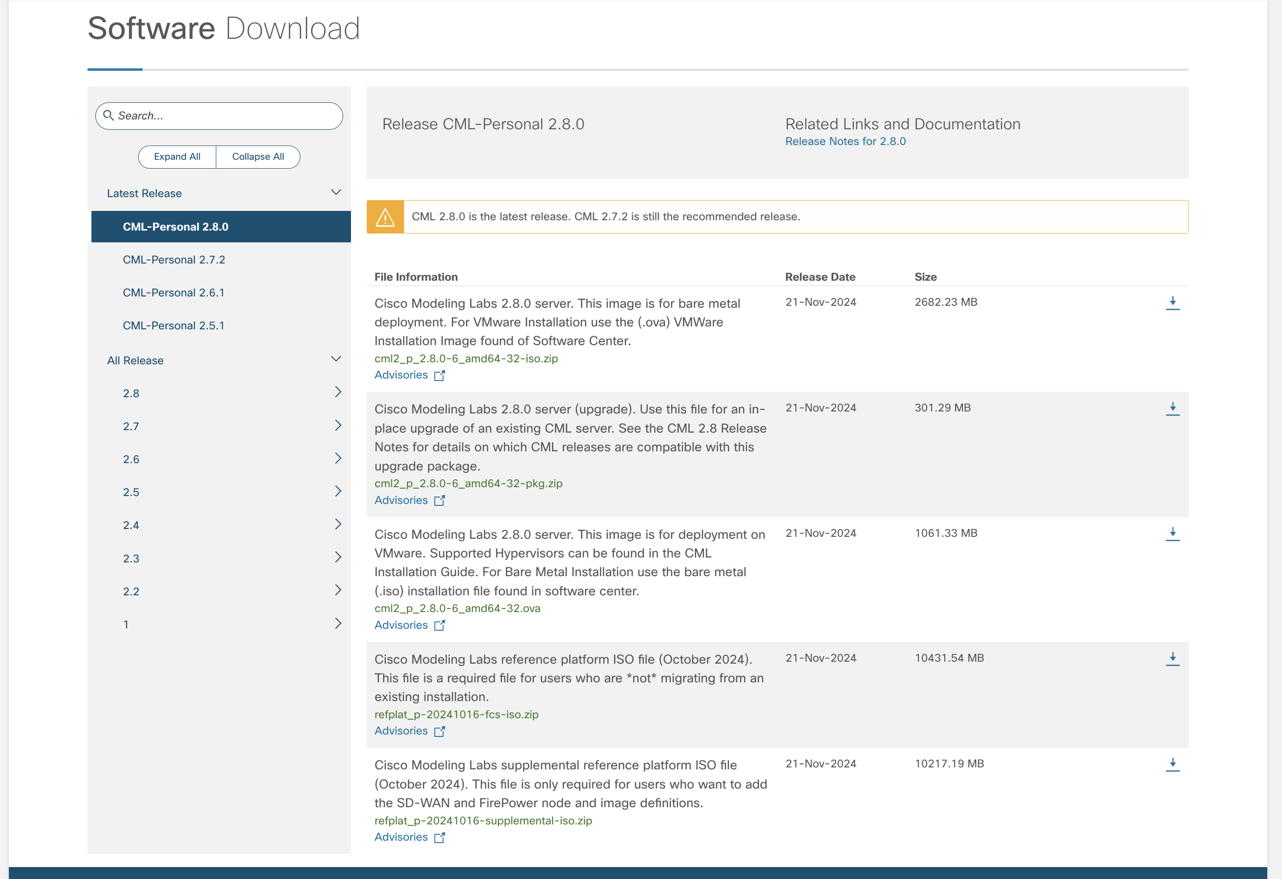Download the reference platform ISO file
This screenshot has width=1282, height=879.
point(1172,658)
